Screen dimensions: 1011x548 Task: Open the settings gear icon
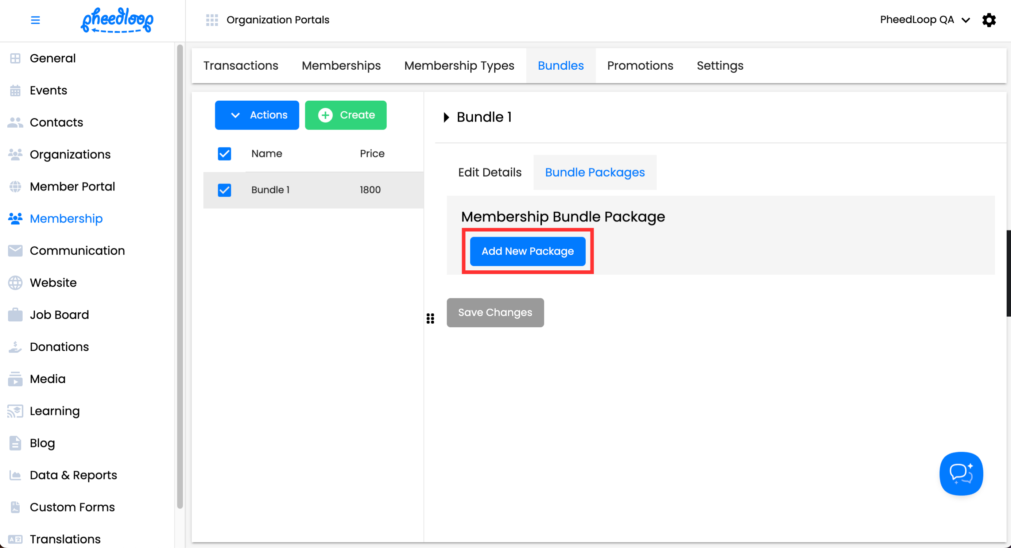[989, 20]
